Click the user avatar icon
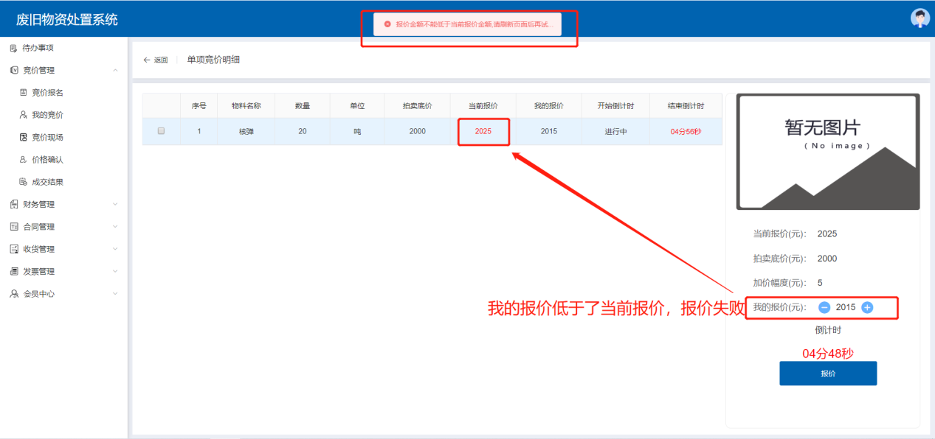The height and width of the screenshot is (439, 935). coord(920,18)
